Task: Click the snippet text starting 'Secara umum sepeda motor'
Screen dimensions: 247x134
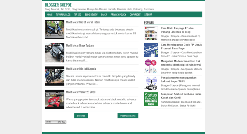Action: tap(101, 80)
